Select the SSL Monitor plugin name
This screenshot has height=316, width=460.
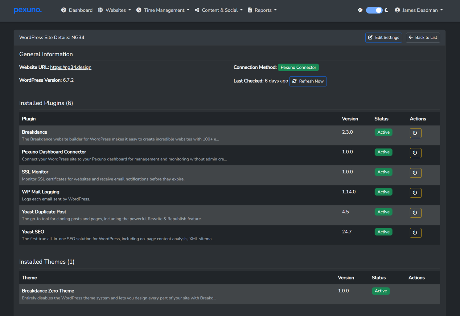(35, 172)
